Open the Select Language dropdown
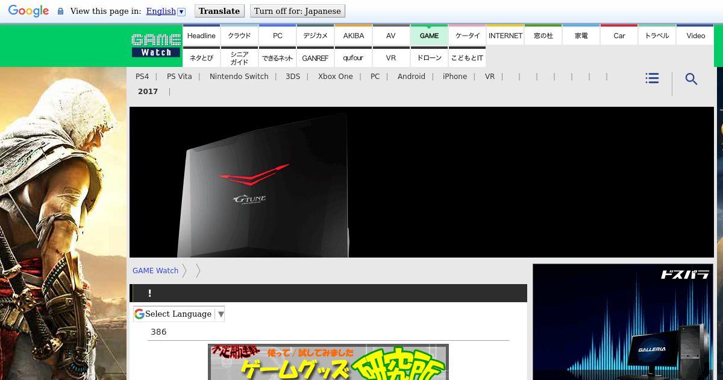 [179, 314]
